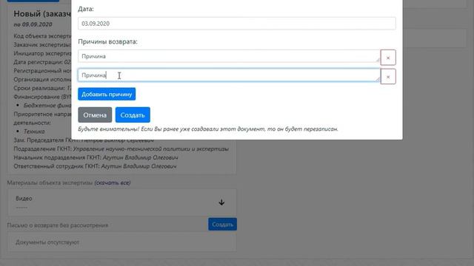Click Создать next to Письмо о возврате
This screenshot has height=266, width=474.
coord(222,225)
